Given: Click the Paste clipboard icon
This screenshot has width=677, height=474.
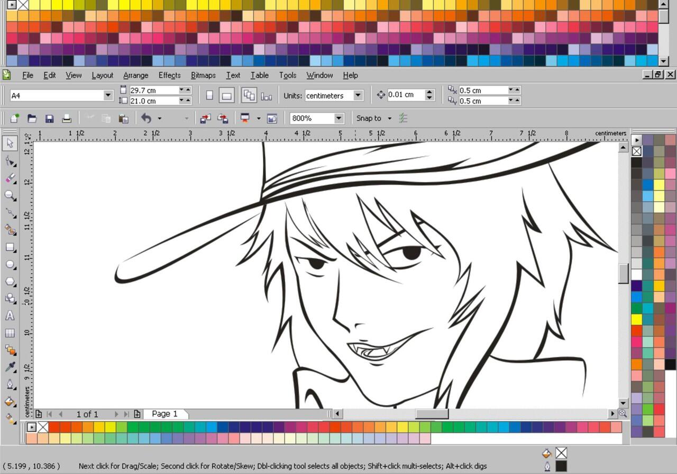Looking at the screenshot, I should (x=124, y=118).
